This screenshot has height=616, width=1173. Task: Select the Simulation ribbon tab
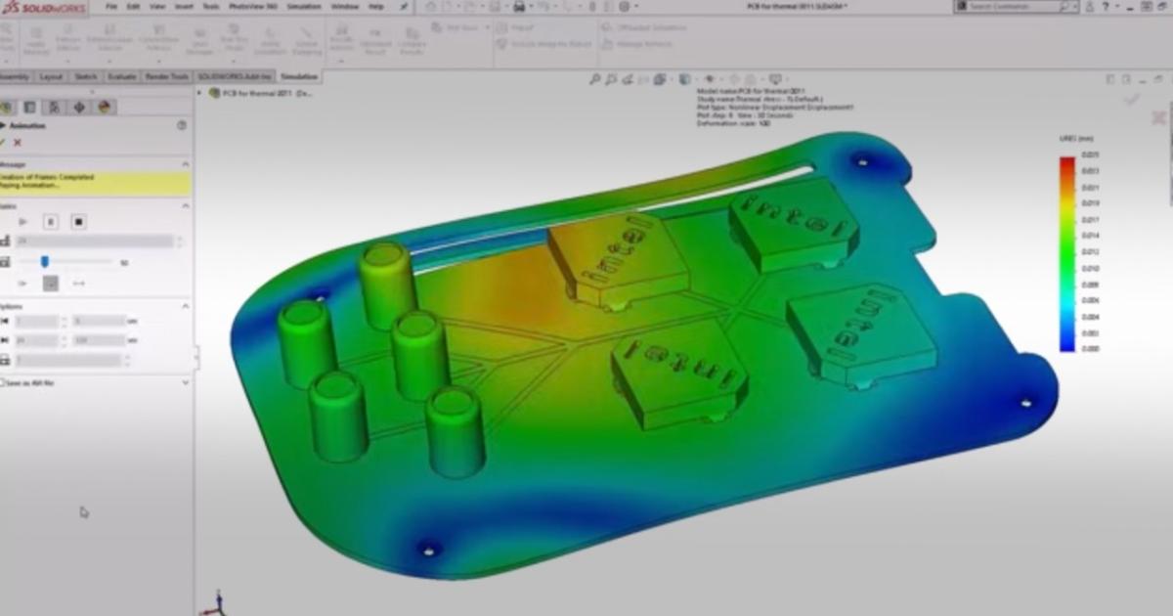pos(298,76)
